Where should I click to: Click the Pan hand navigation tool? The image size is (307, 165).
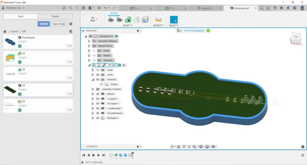184,147
